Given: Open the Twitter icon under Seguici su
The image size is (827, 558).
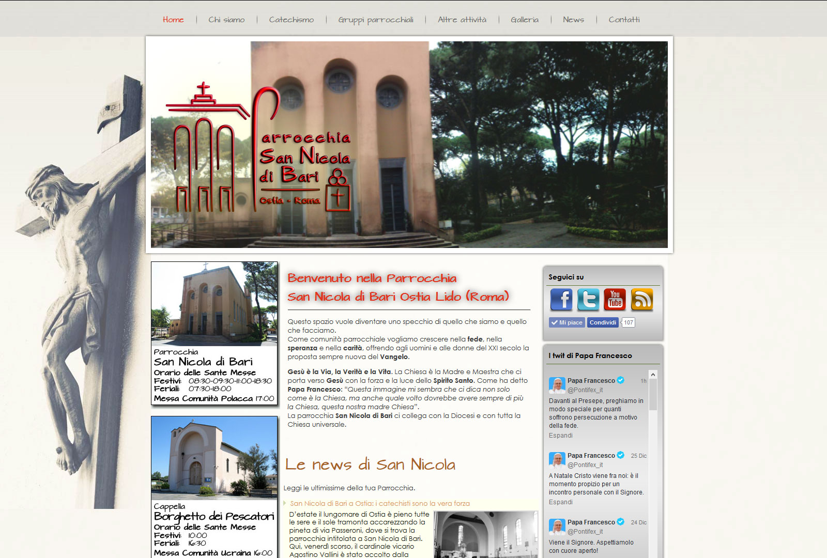Looking at the screenshot, I should (588, 300).
